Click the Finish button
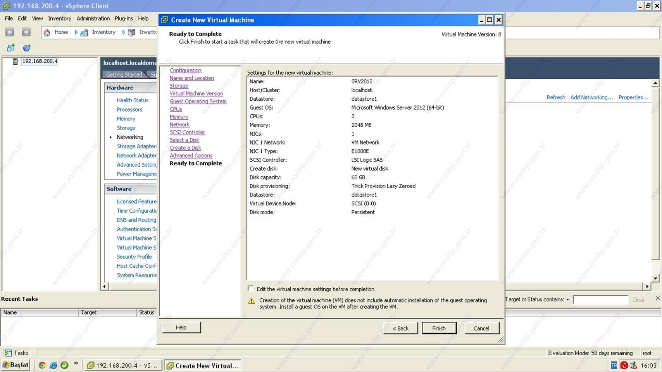 (x=439, y=328)
